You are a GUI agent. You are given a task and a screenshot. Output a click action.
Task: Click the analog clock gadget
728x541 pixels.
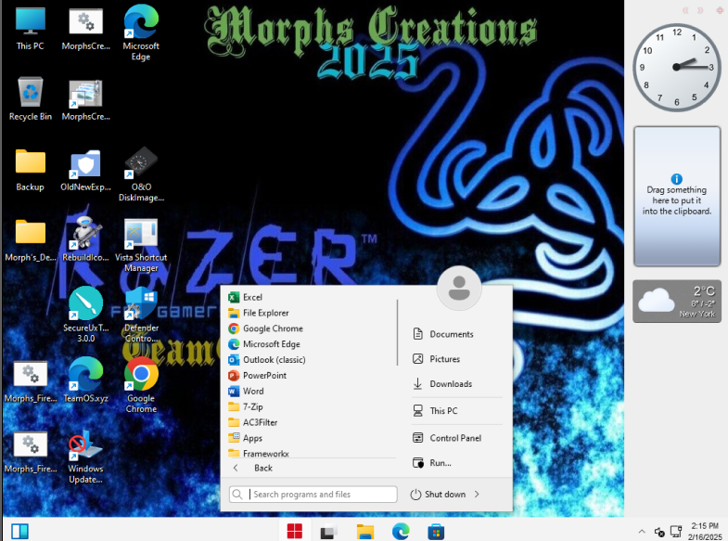click(x=676, y=68)
